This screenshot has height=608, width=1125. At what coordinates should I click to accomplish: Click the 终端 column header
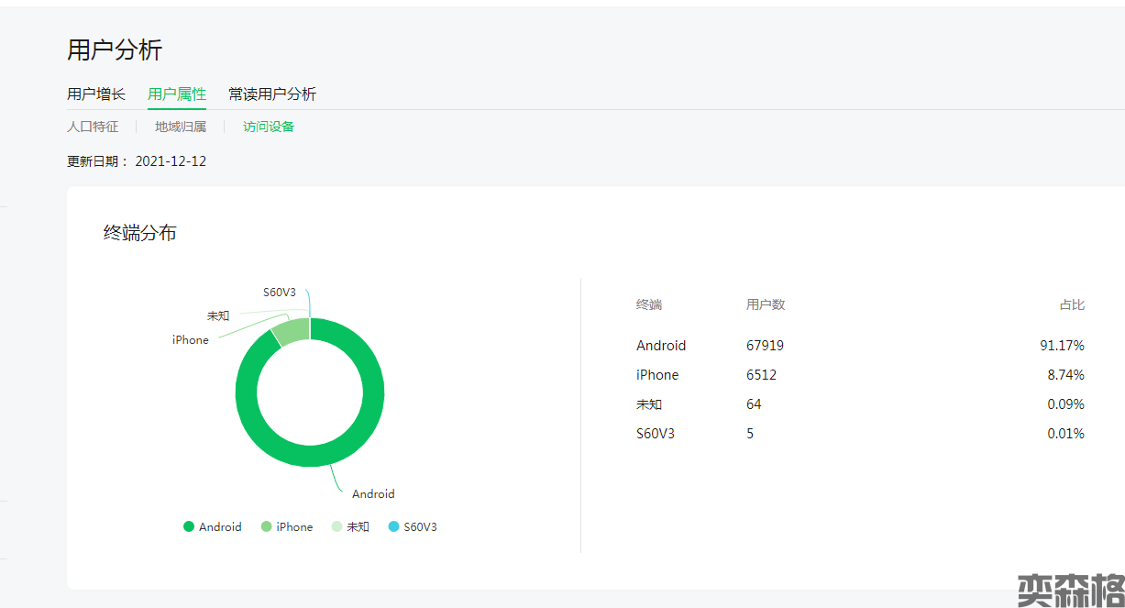pyautogui.click(x=649, y=305)
